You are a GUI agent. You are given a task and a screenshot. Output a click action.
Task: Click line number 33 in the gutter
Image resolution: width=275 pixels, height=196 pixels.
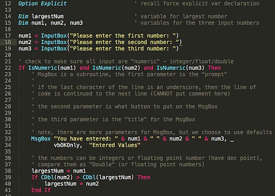tap(8, 139)
